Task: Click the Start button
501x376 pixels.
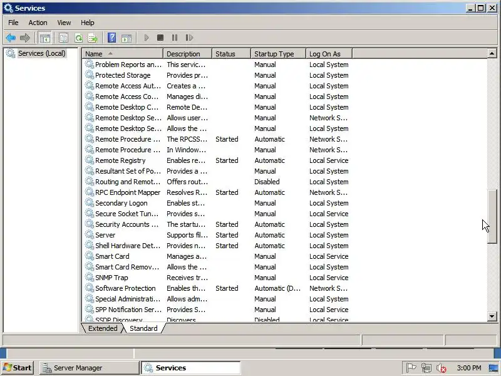Action: 18,368
